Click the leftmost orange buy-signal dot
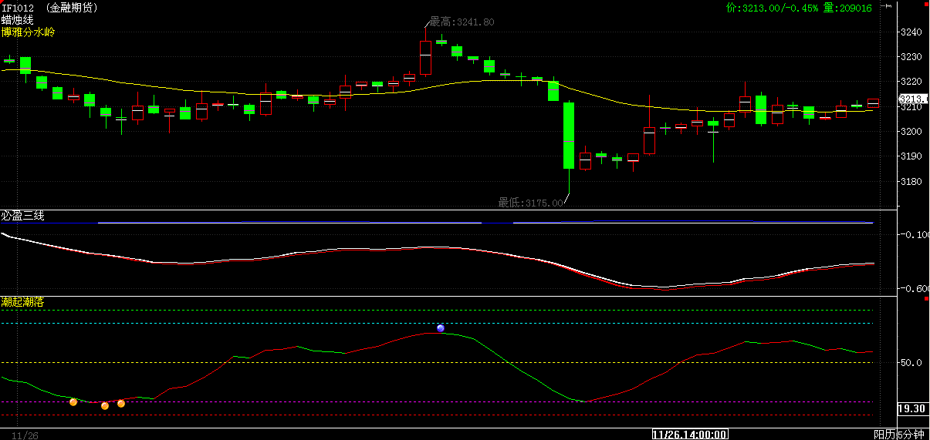The width and height of the screenshot is (930, 440). [73, 401]
